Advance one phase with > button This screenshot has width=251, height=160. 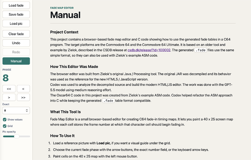pos(9,97)
